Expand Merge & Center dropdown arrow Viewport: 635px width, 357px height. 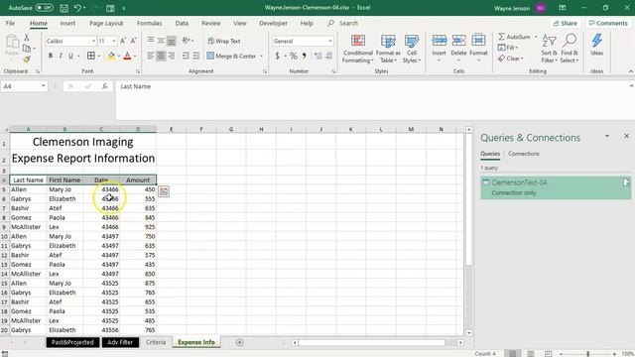pyautogui.click(x=262, y=56)
